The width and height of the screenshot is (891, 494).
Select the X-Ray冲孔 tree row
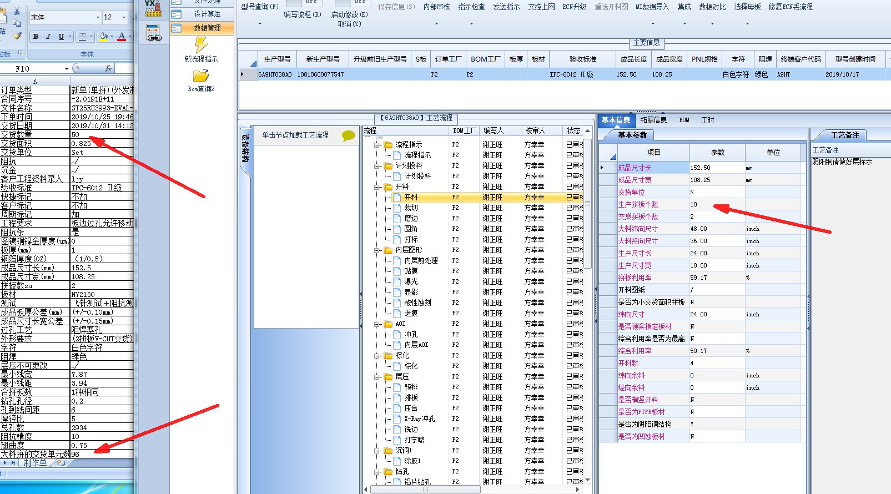(x=420, y=419)
